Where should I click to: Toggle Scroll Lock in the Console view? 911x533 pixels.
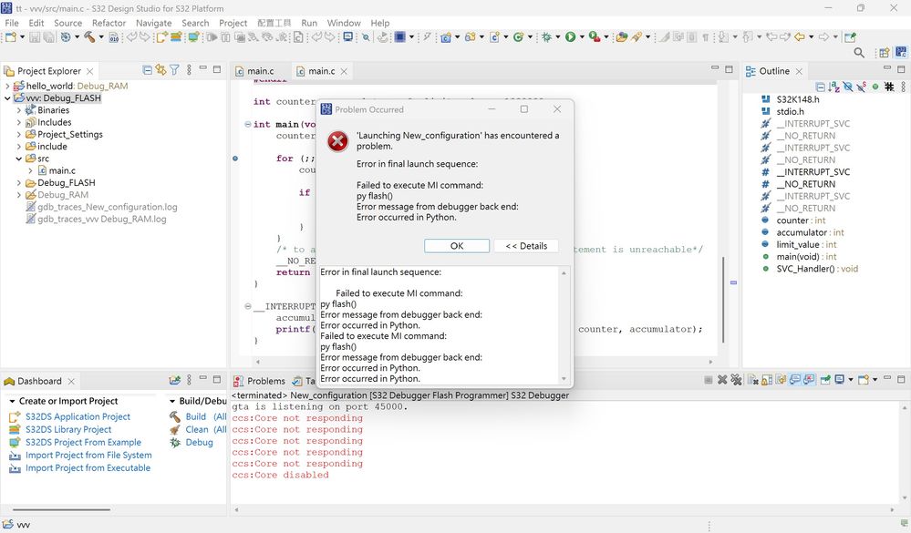766,382
